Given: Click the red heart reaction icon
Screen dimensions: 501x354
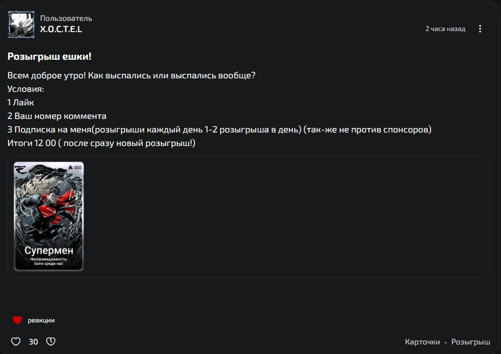Looking at the screenshot, I should 17,320.
